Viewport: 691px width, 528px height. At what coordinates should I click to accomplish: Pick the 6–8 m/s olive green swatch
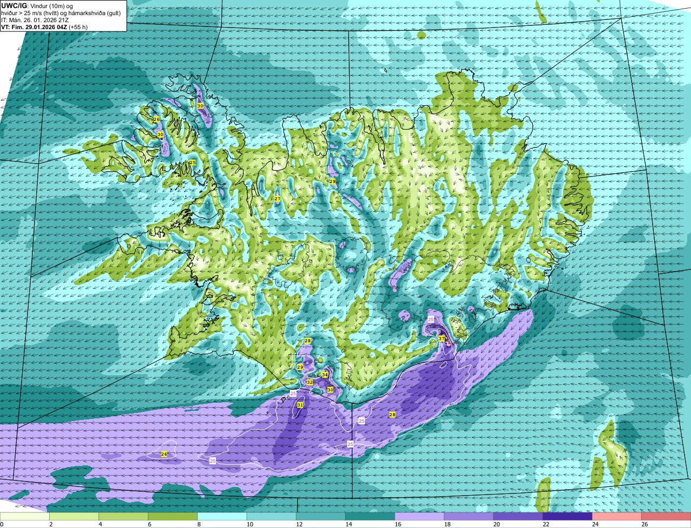click(173, 516)
